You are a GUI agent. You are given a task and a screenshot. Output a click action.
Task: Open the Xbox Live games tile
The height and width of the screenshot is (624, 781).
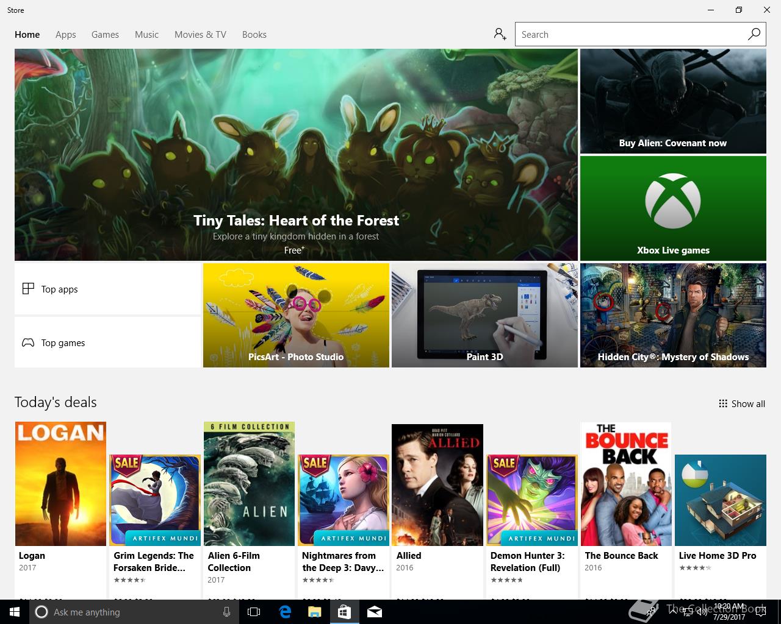(x=673, y=208)
